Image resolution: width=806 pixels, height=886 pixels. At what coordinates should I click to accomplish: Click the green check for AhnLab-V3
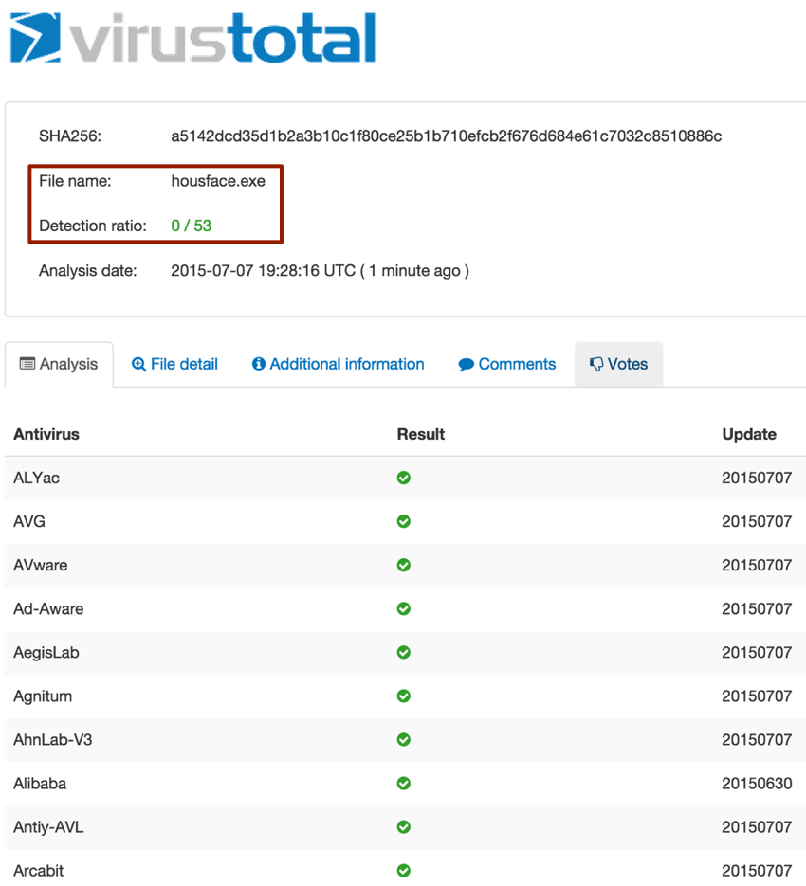point(404,740)
